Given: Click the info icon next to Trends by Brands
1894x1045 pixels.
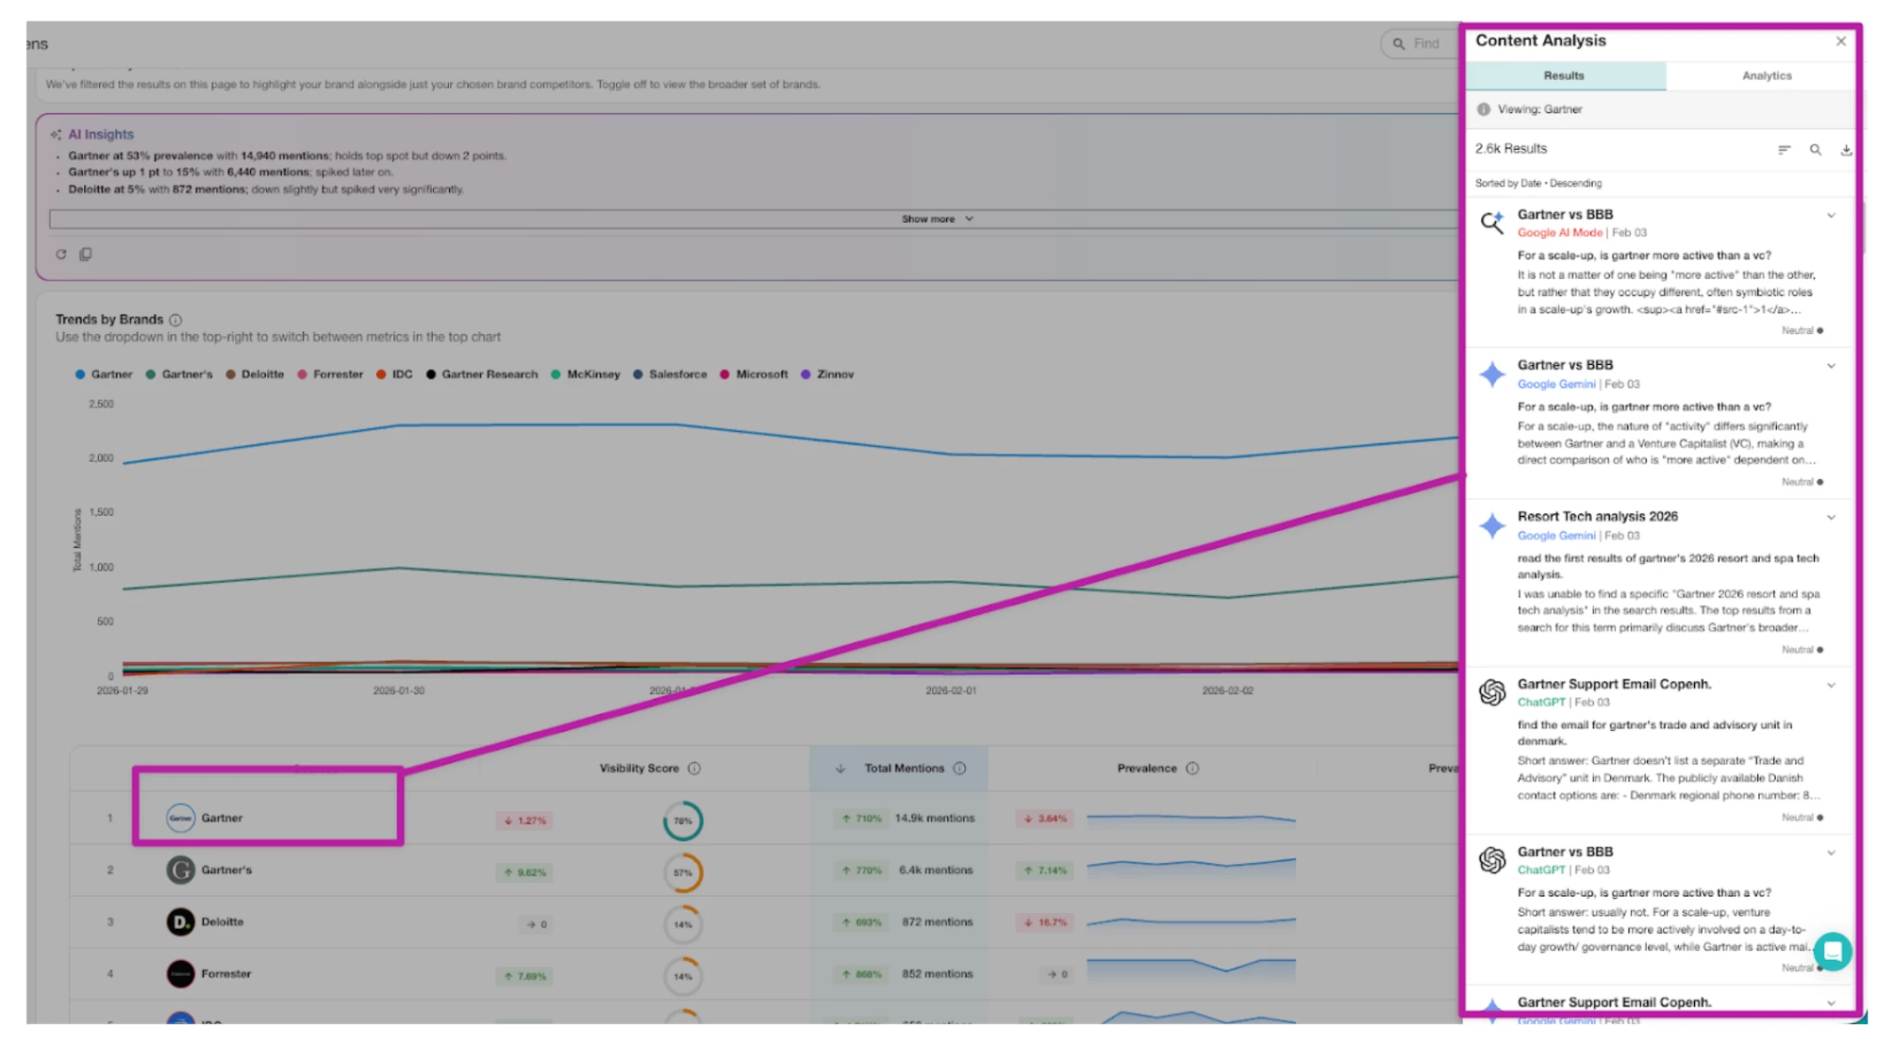Looking at the screenshot, I should click(x=175, y=320).
